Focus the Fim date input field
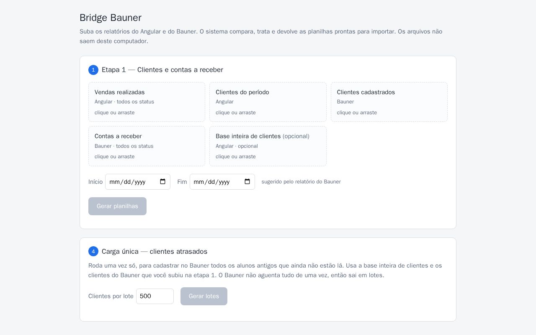This screenshot has width=536, height=335. click(x=222, y=182)
